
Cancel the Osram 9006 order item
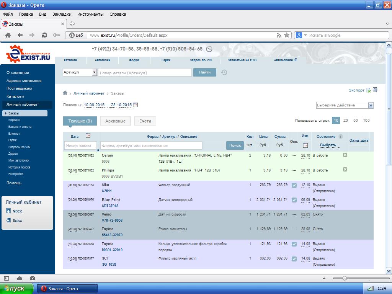345,155
